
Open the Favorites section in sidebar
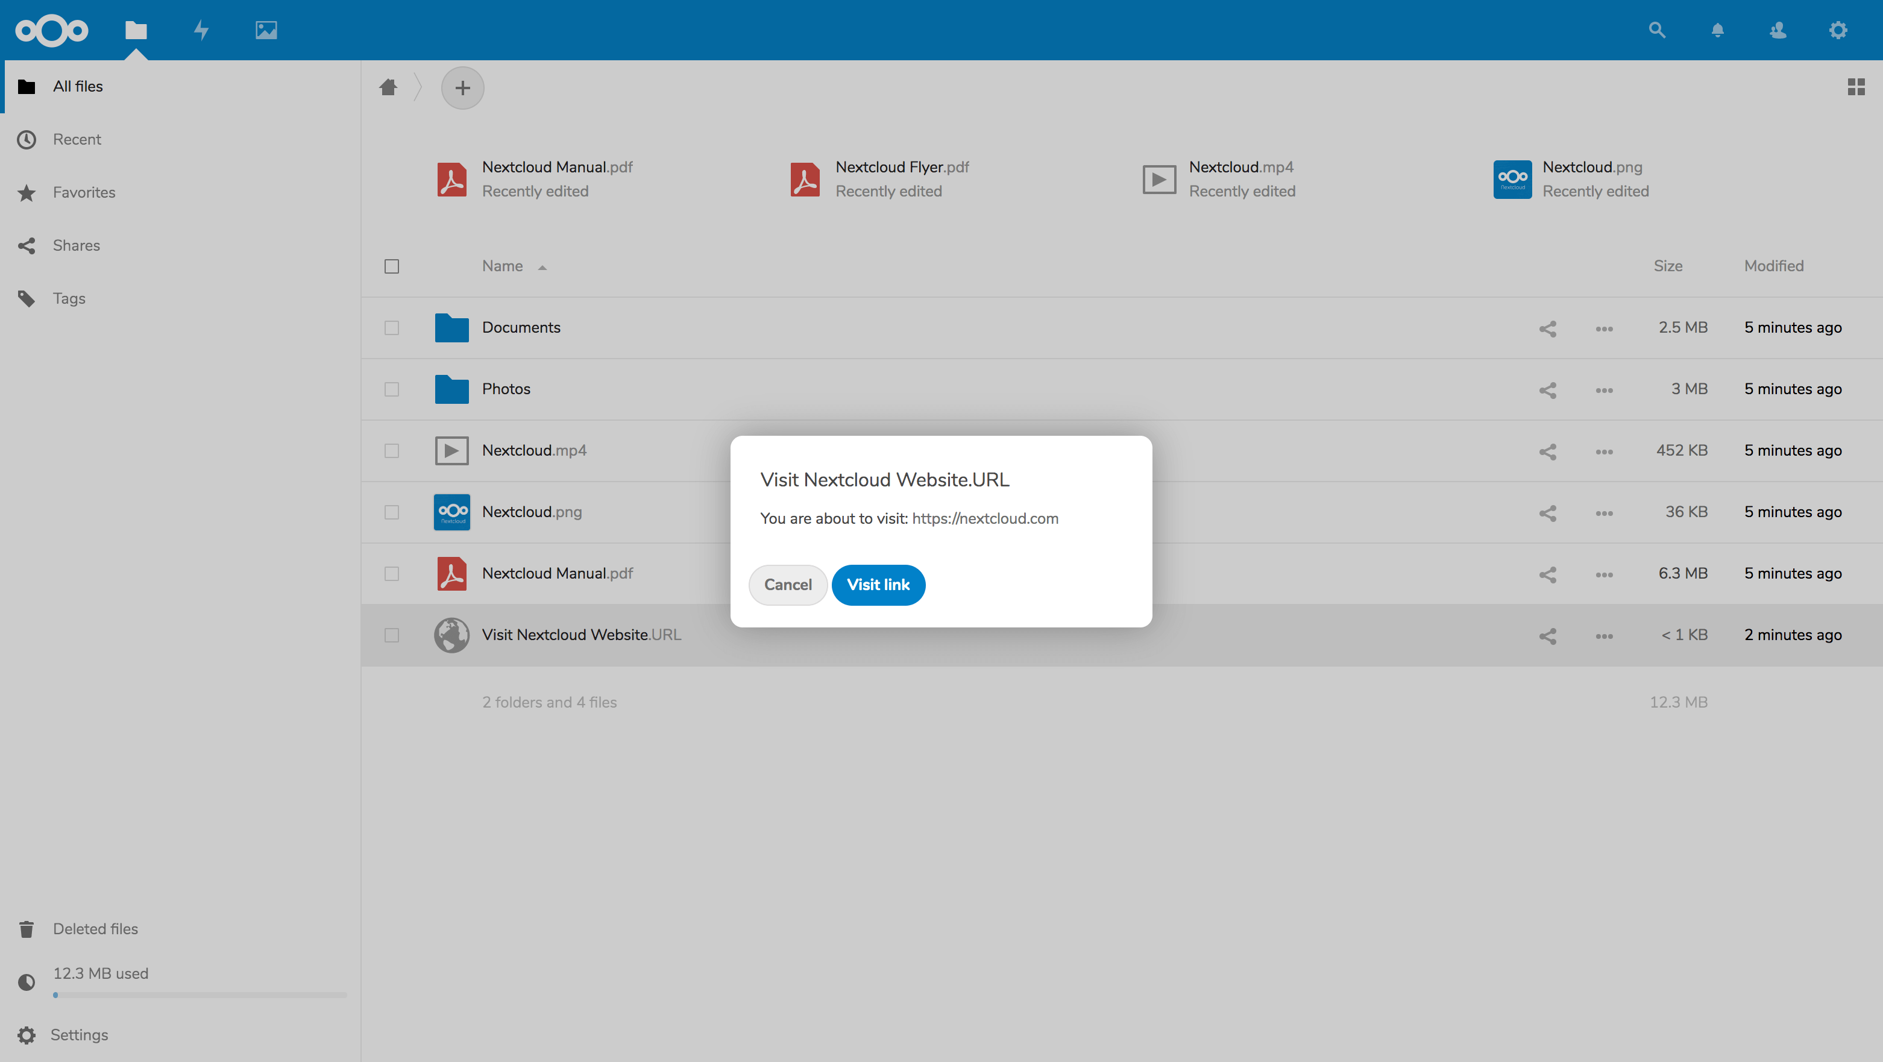point(84,192)
